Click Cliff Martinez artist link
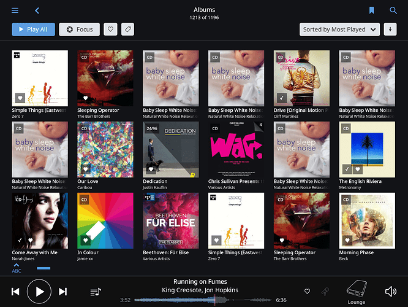Viewport: 408px width, 307px height. click(286, 116)
